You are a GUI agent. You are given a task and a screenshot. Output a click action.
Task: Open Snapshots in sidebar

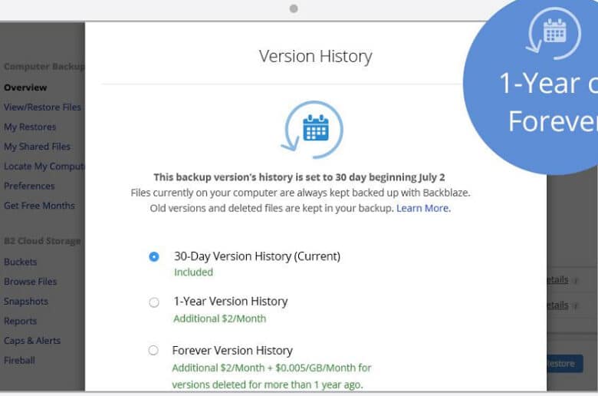[x=26, y=302]
